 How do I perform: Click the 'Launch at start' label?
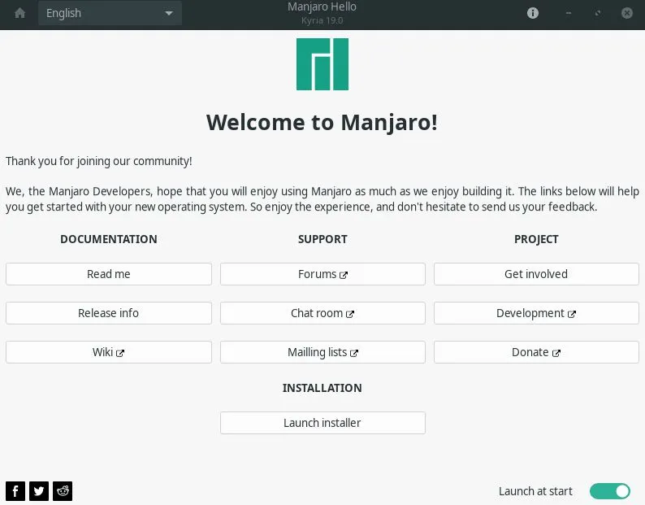(x=535, y=491)
